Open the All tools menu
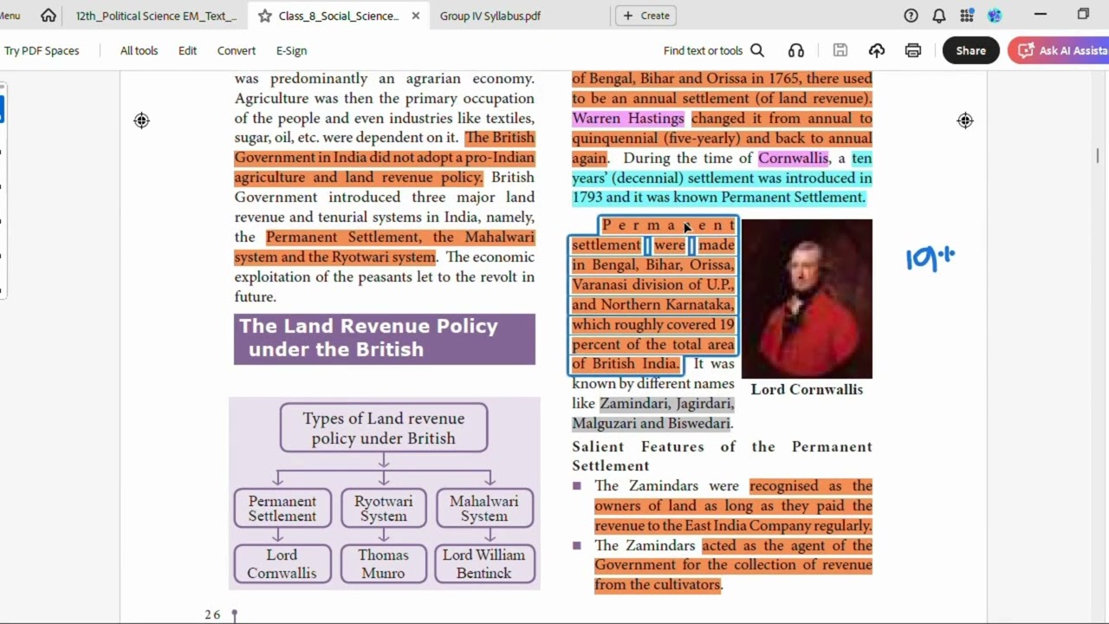The height and width of the screenshot is (624, 1109). tap(139, 50)
